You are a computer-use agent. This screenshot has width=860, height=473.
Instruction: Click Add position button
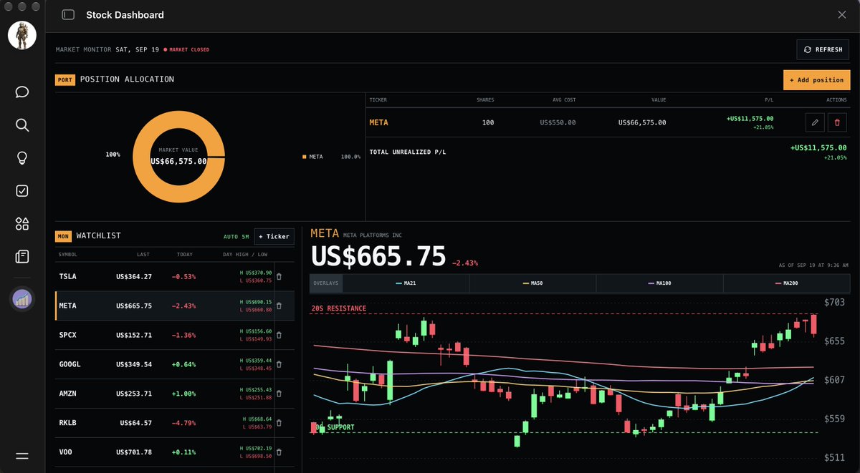pos(817,79)
